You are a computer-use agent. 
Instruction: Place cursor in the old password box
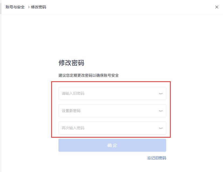click(x=108, y=93)
